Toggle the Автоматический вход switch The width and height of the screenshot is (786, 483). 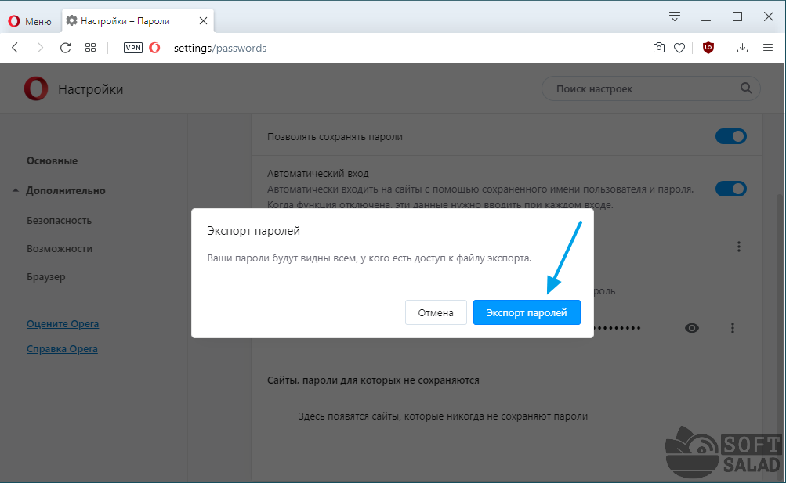click(731, 189)
